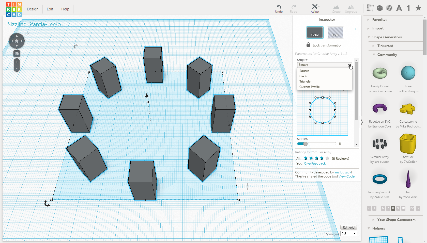Screen dimensions: 427x243
Task: Select the Workplane tool icon
Action: [x=370, y=8]
